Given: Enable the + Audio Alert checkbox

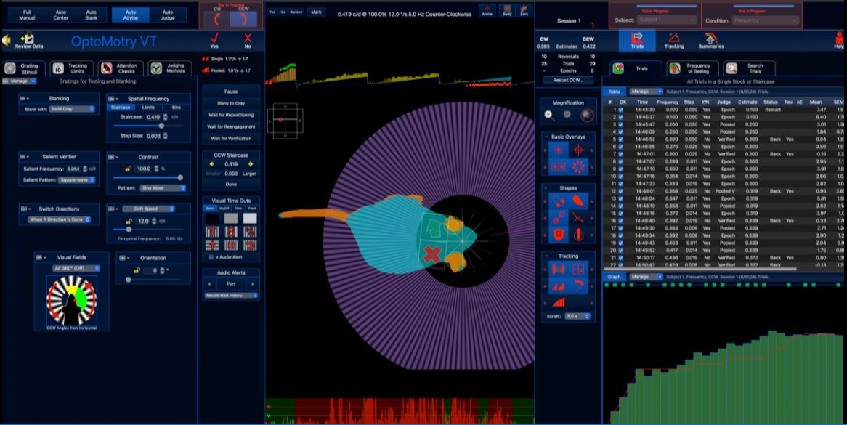Looking at the screenshot, I should pos(211,256).
